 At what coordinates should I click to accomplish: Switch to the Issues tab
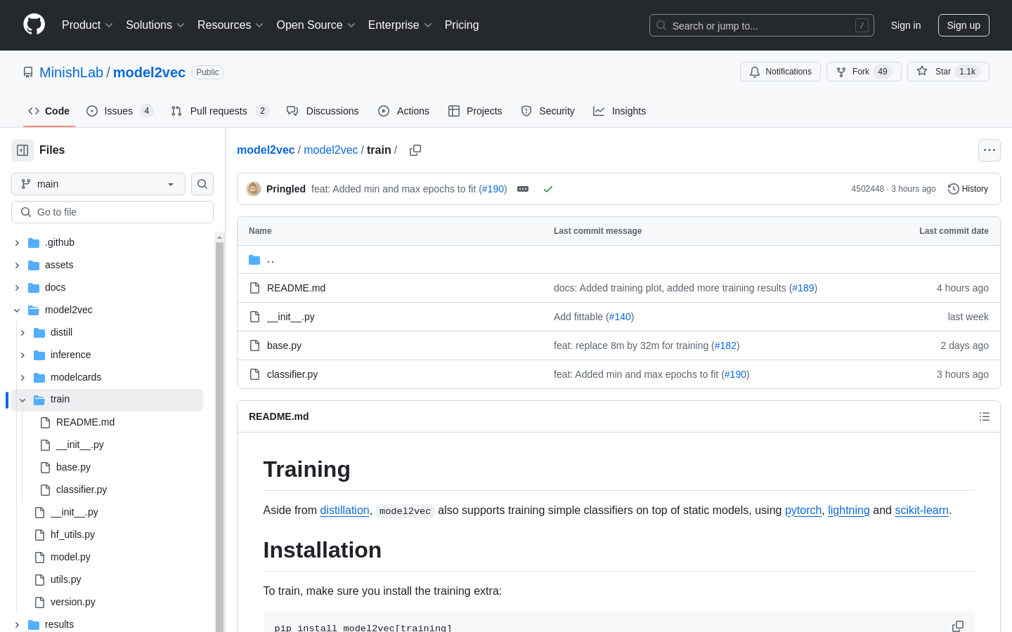(x=119, y=111)
